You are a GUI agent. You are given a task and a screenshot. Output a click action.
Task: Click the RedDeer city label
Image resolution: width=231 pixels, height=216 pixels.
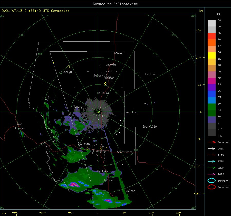109,78
